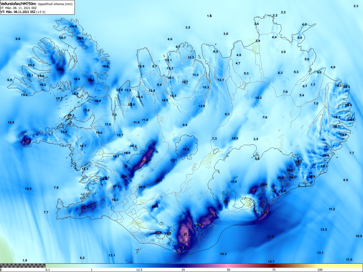The image size is (363, 272).
Task: Click the IT: Mán. 08. 11. 2021 00Z line
Action: point(18,8)
